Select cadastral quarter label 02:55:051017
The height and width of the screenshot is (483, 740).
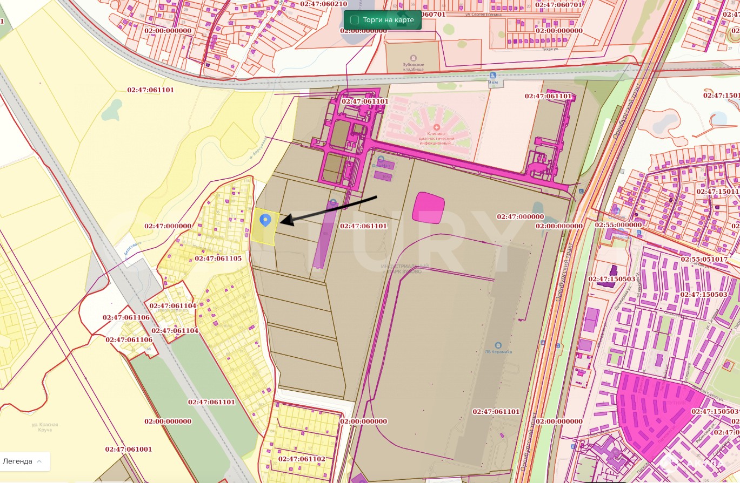coord(704,260)
